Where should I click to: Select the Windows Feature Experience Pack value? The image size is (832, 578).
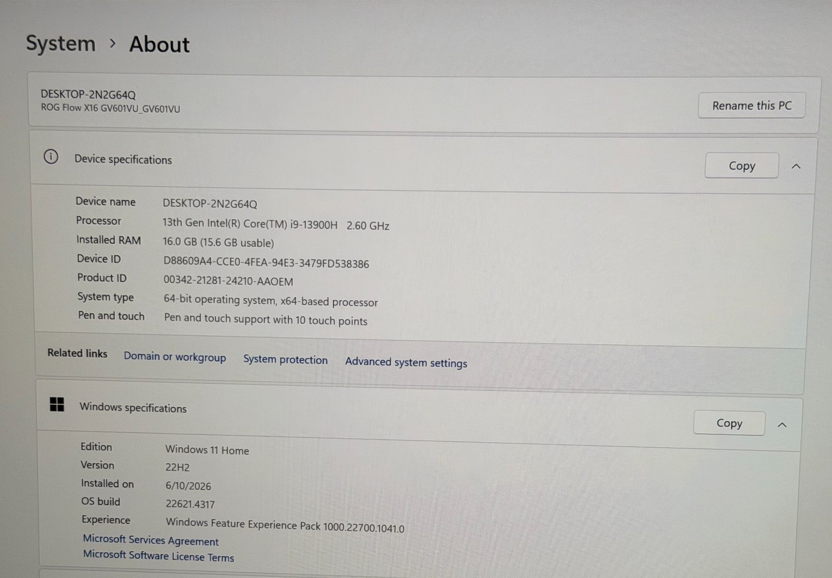click(x=285, y=525)
